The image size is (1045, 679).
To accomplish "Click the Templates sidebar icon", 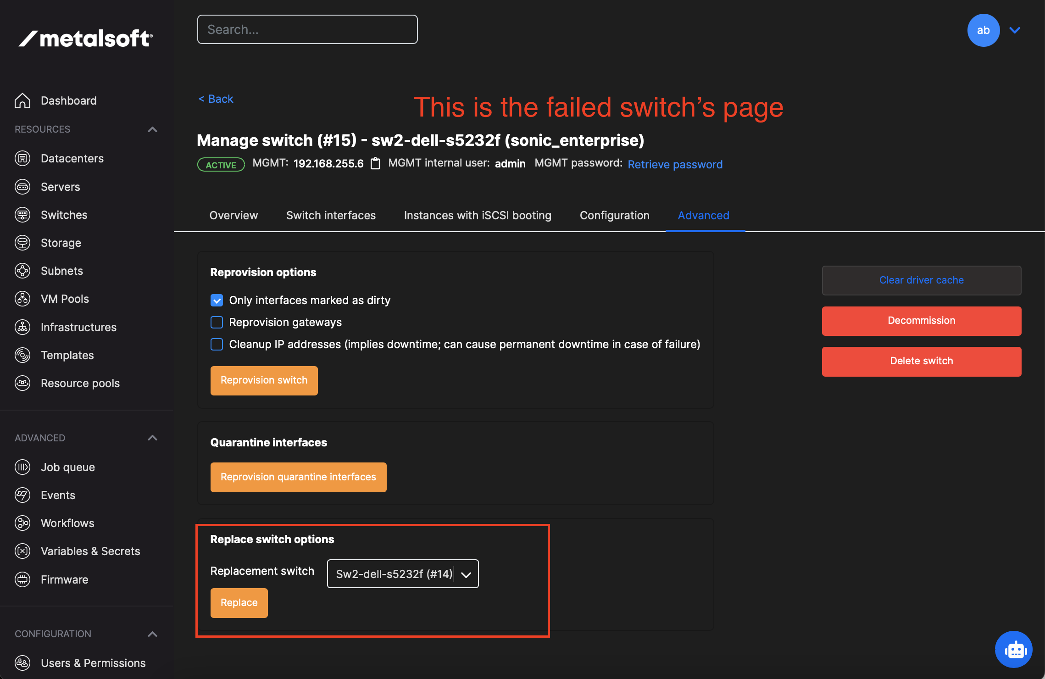I will (x=22, y=355).
